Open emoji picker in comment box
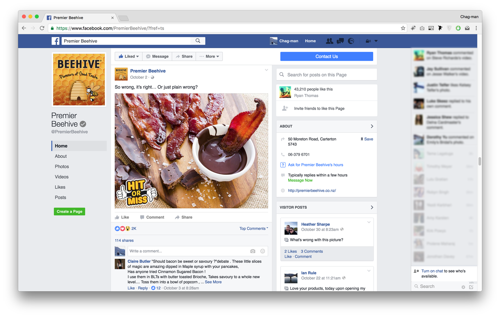The image size is (500, 317). [x=262, y=251]
